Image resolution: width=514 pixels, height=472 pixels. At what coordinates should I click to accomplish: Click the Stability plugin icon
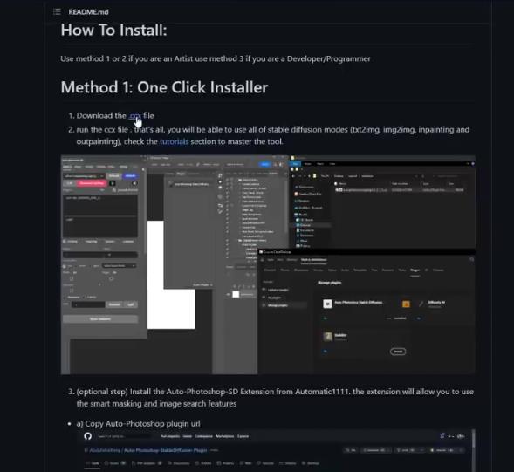(x=328, y=336)
